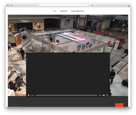Open a new browser tab with plus
This screenshot has width=136, height=115.
tap(129, 6)
